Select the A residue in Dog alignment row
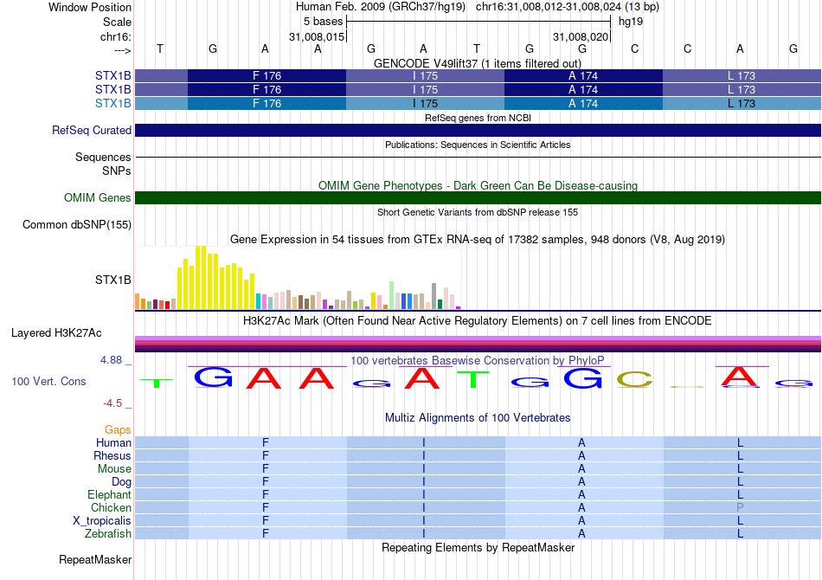The width and height of the screenshot is (822, 580). coord(581,481)
